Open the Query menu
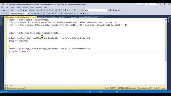 tap(18, 7)
